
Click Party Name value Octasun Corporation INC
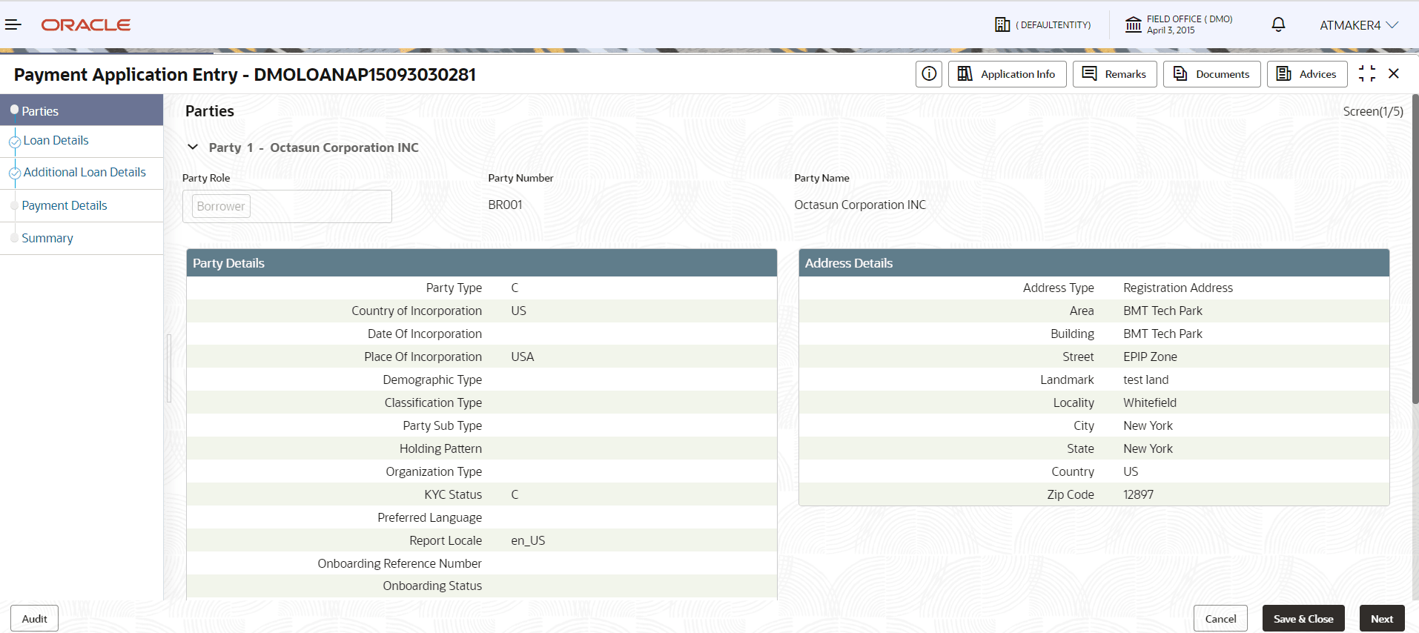tap(860, 205)
